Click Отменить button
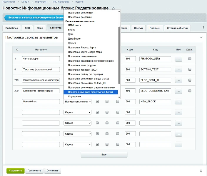This screenshot has width=207, height=176. coord(53,171)
